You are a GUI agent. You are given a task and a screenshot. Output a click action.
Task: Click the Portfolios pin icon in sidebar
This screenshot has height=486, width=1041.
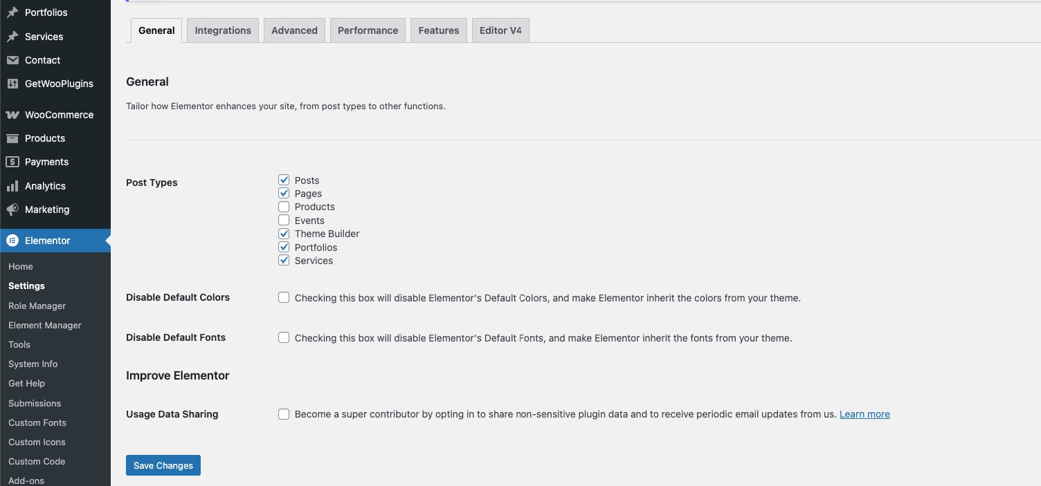coord(12,12)
